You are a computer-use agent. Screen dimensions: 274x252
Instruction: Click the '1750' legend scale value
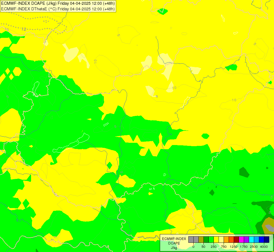[244, 247]
